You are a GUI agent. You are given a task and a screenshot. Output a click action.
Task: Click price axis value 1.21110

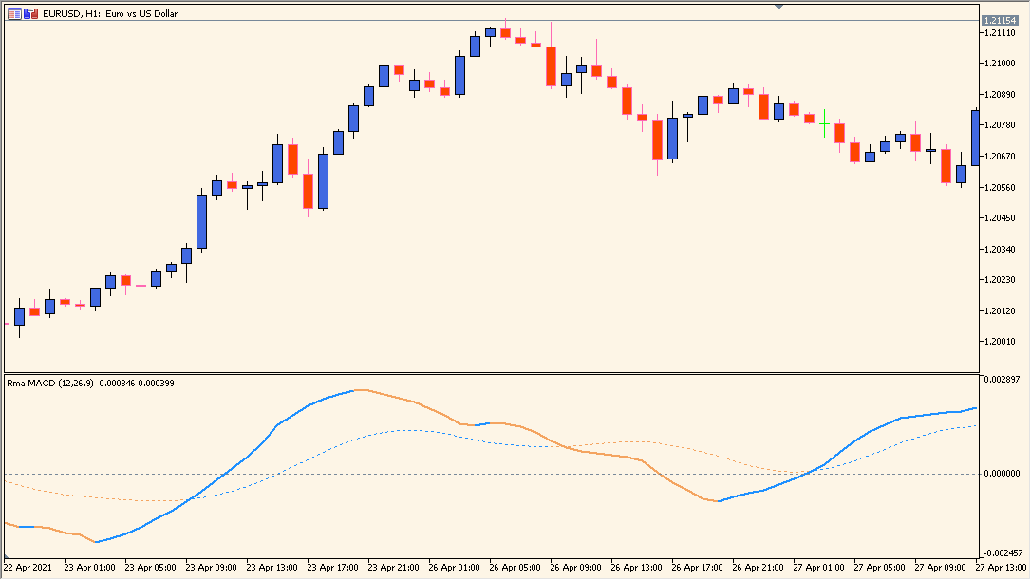pyautogui.click(x=1000, y=33)
